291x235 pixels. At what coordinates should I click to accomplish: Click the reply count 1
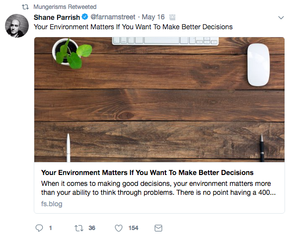tap(50, 228)
